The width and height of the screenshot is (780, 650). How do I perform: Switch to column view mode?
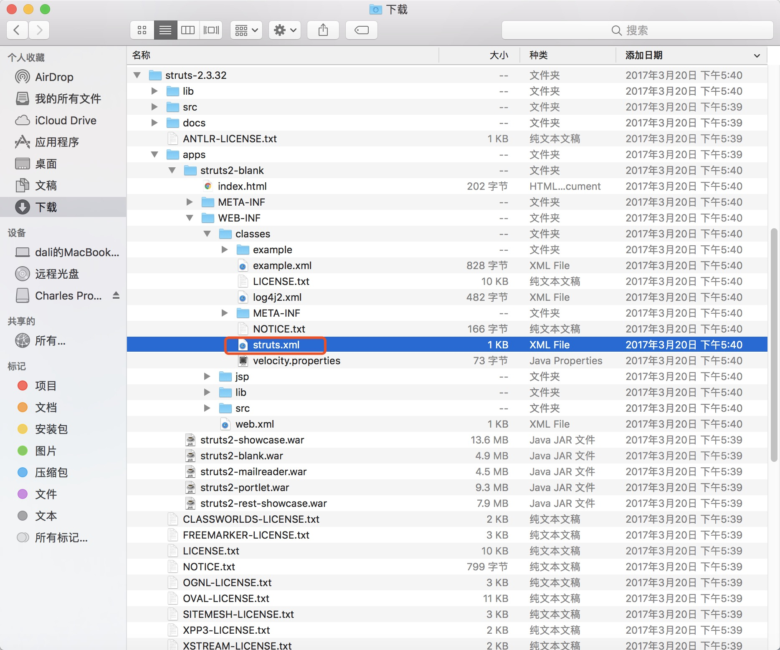tap(188, 30)
